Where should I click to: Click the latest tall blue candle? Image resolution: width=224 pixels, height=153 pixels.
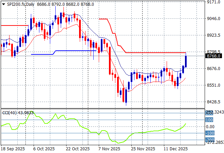point(186,62)
